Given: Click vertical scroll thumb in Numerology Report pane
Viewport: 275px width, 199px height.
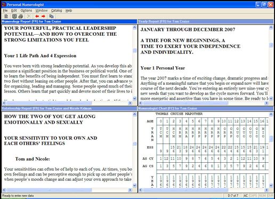Looking at the screenshot, I should (134, 51).
